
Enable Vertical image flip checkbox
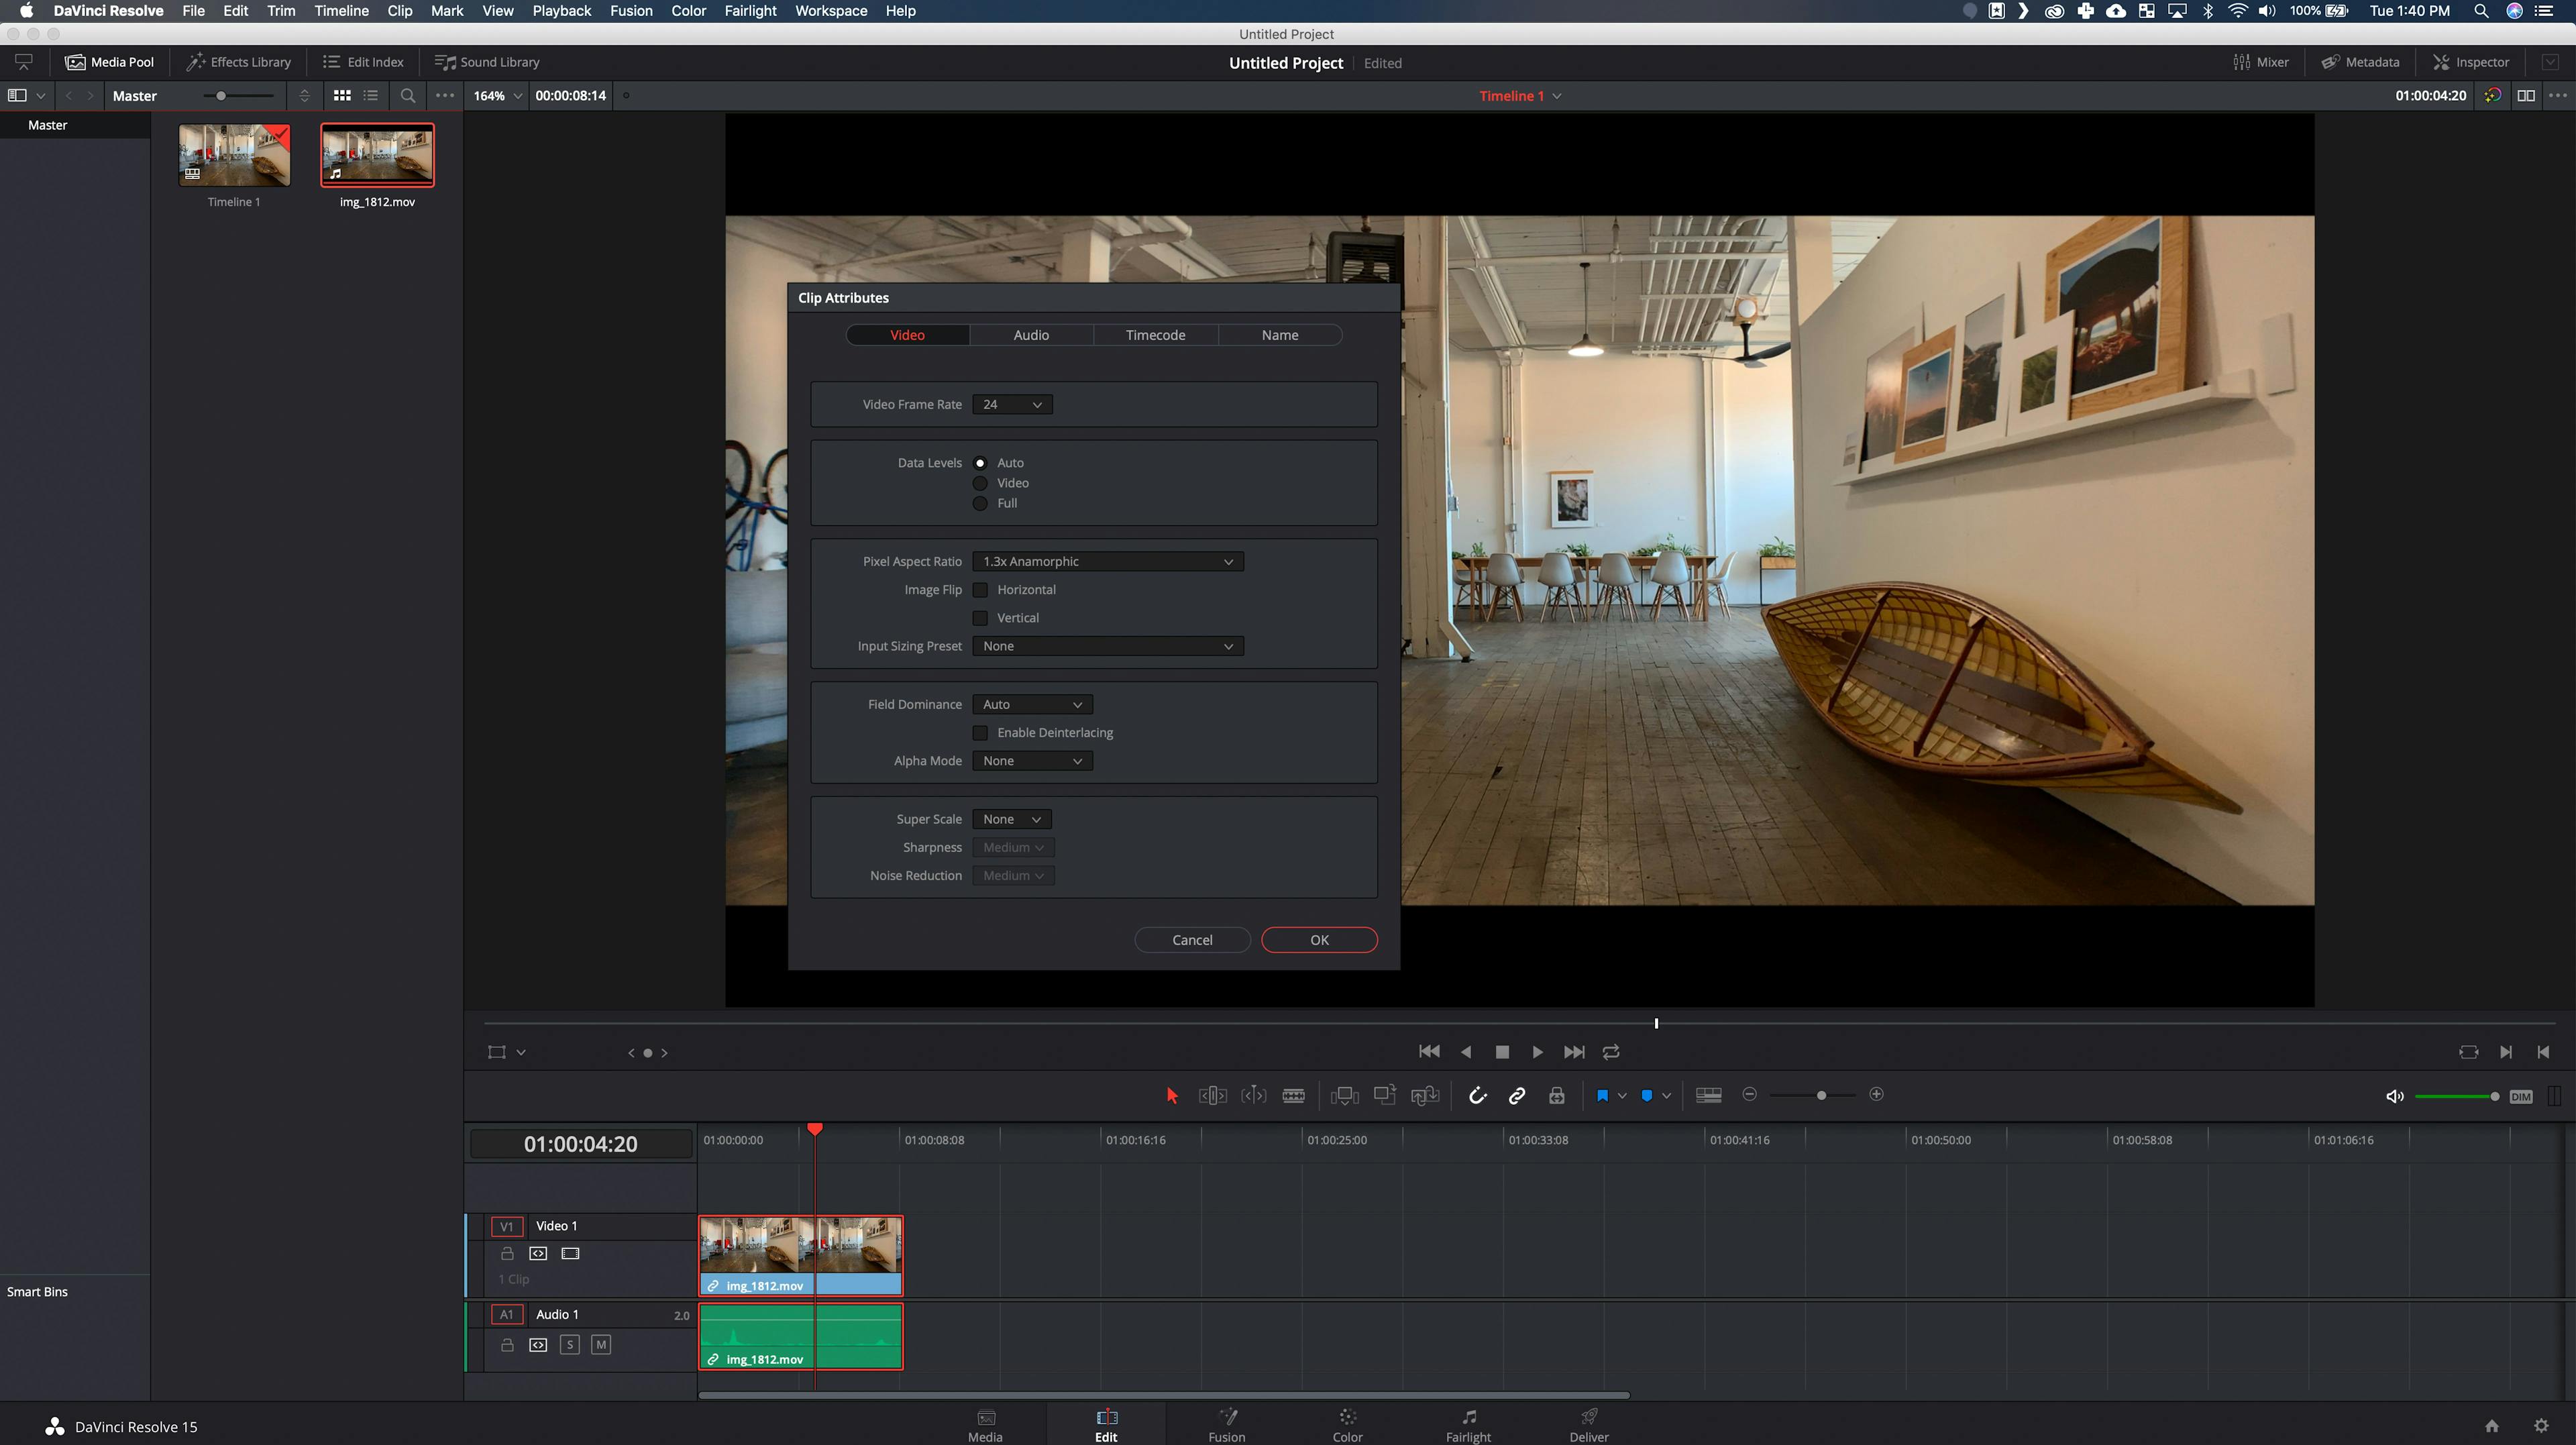pyautogui.click(x=980, y=618)
